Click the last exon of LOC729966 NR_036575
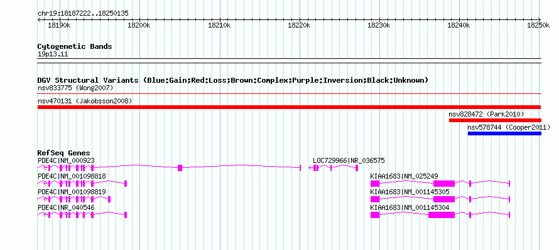The width and height of the screenshot is (559, 250). (357, 168)
